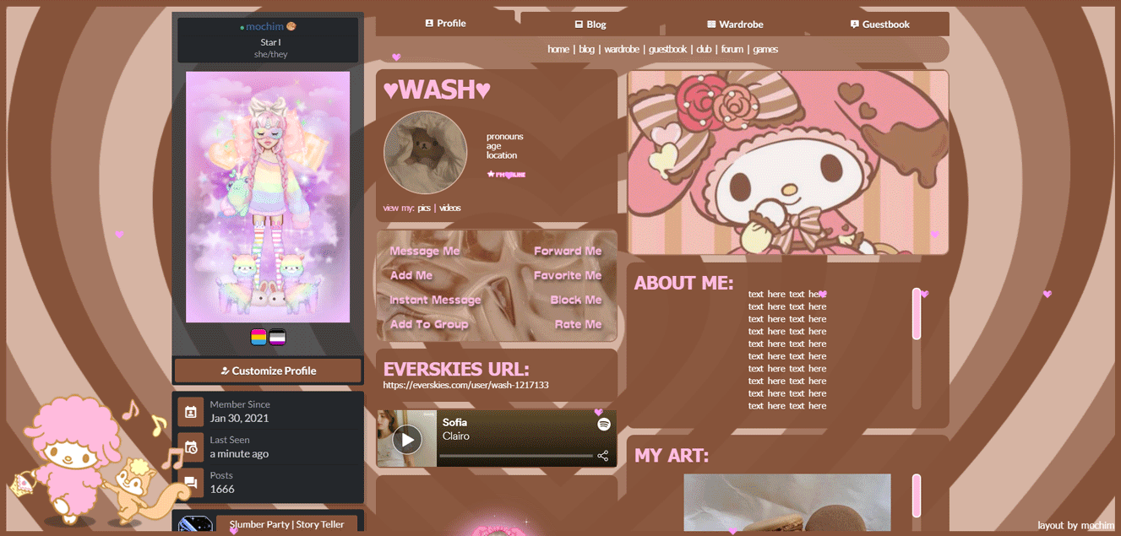The image size is (1121, 536).
Task: Click the Posts chat bubble icon
Action: [x=191, y=482]
